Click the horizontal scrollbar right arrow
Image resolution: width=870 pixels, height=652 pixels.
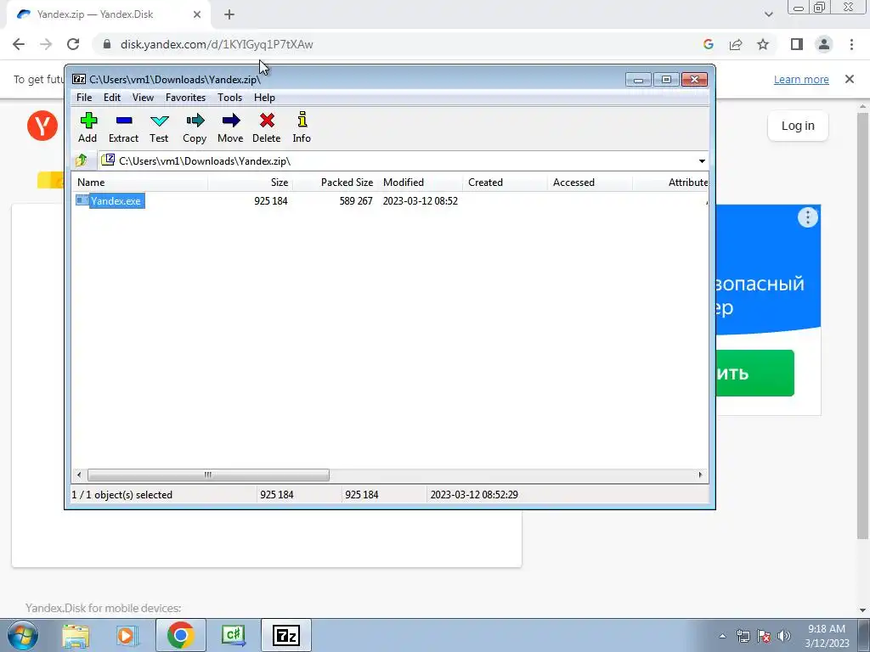point(700,475)
